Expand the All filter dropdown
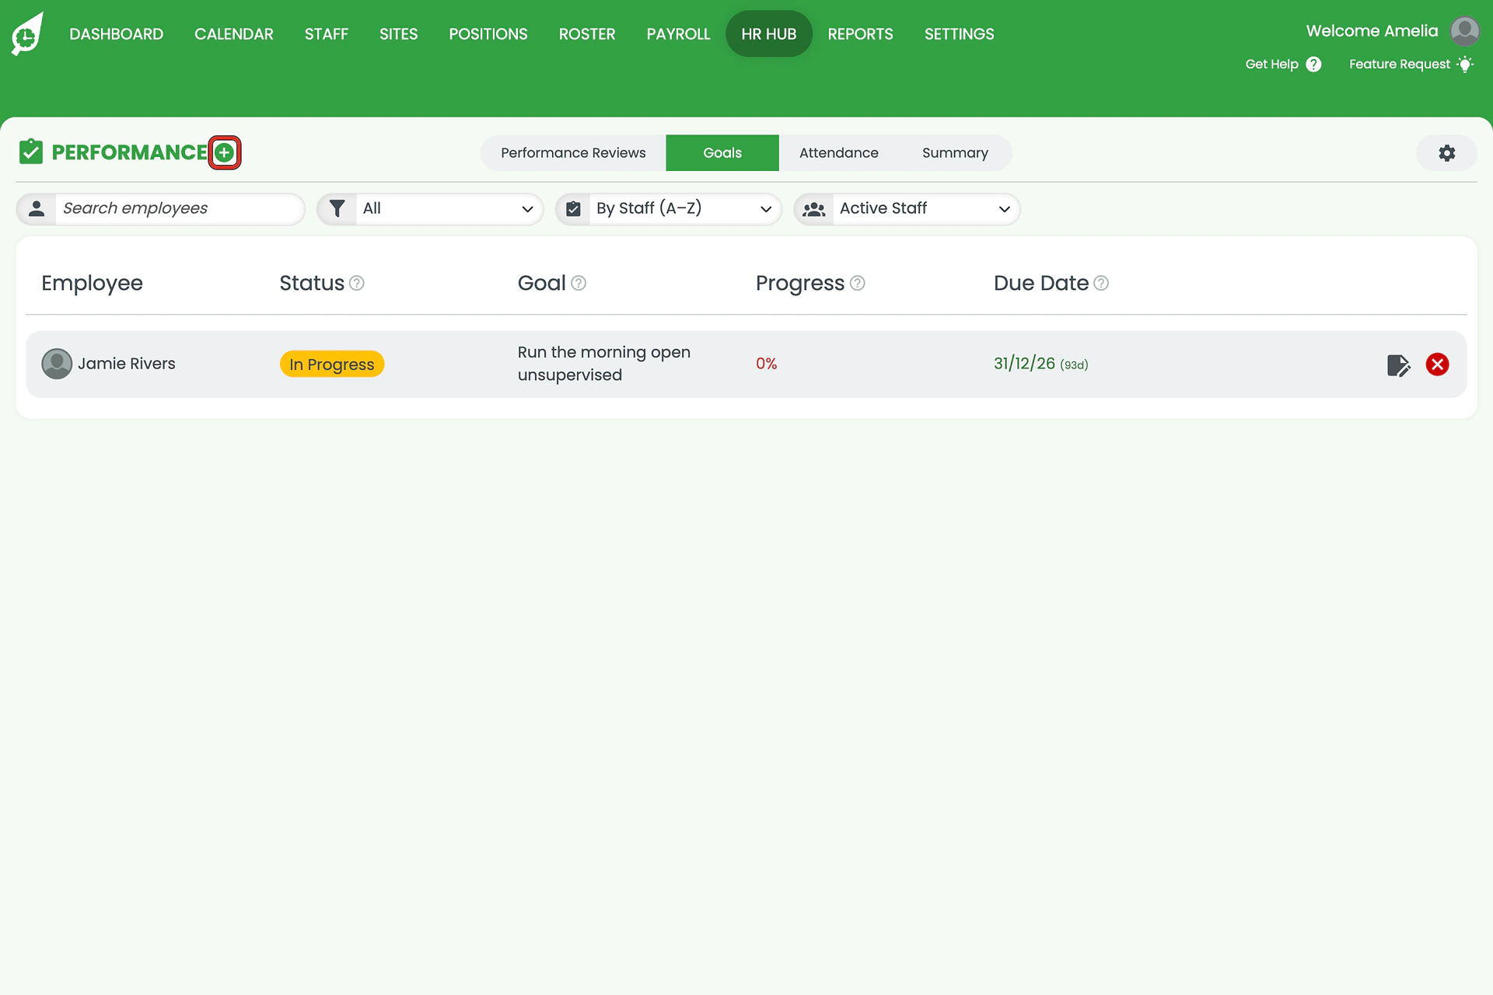Image resolution: width=1493 pixels, height=995 pixels. click(430, 209)
